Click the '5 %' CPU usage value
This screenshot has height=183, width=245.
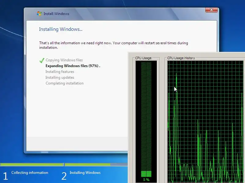[146, 180]
